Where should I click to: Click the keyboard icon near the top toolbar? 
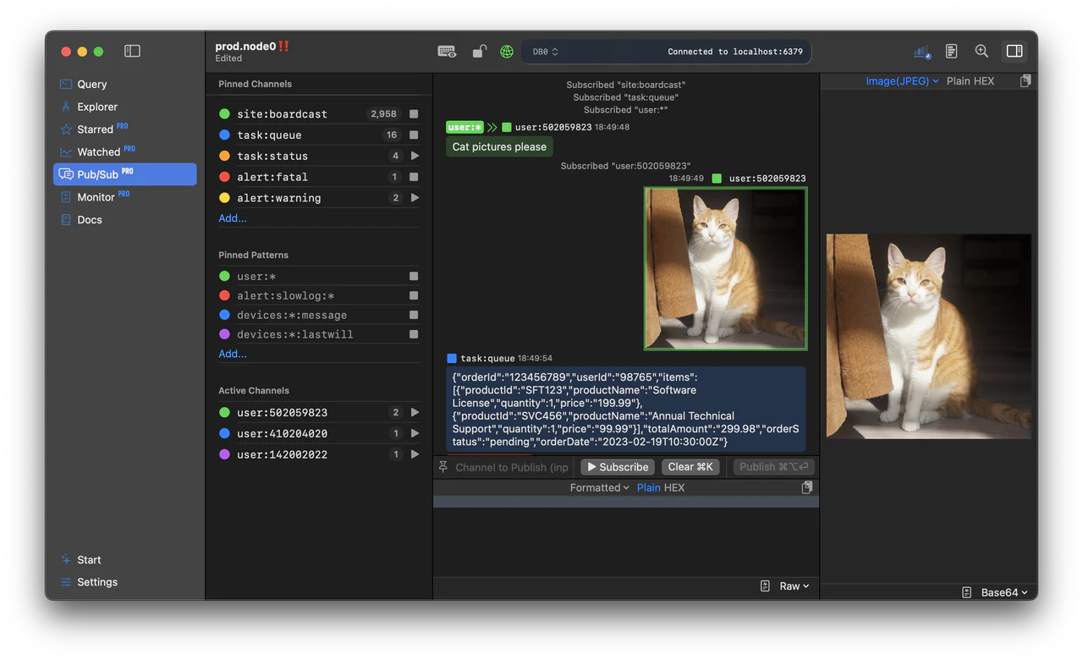tap(447, 52)
